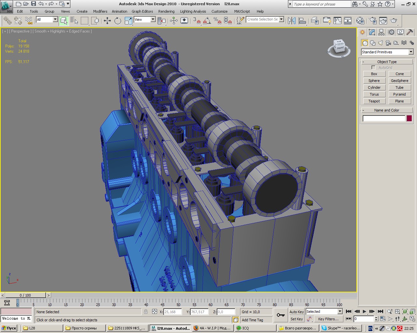Open the Utilities panel hammer icon
417x333 pixels.
point(410,32)
